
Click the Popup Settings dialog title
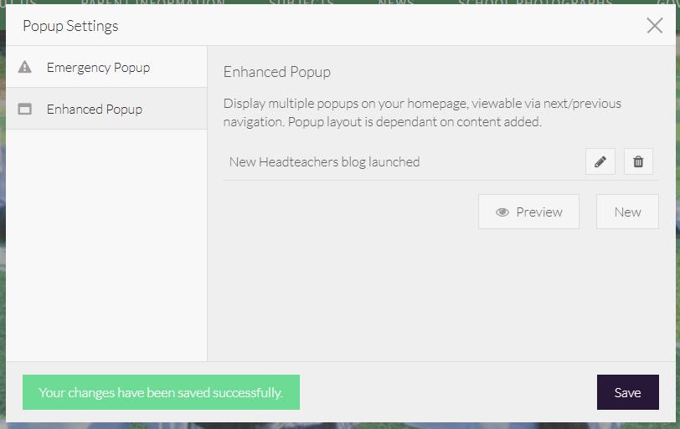coord(70,26)
